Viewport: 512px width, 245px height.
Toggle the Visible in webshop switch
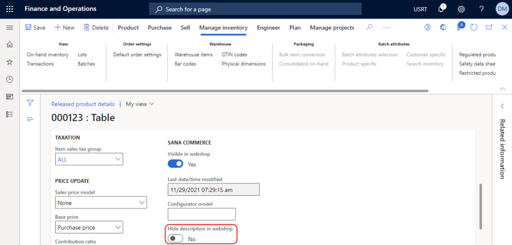(x=175, y=164)
